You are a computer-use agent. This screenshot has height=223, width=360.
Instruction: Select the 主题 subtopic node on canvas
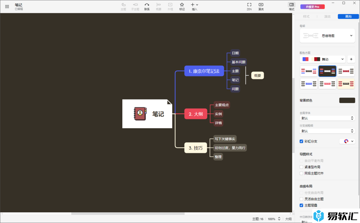(x=235, y=71)
